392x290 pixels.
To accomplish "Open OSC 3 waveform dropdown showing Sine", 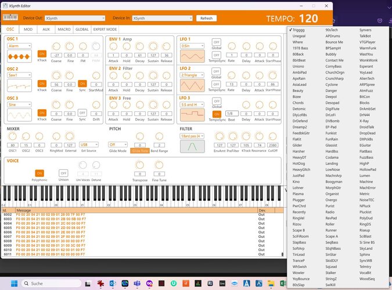I will click(19, 104).
